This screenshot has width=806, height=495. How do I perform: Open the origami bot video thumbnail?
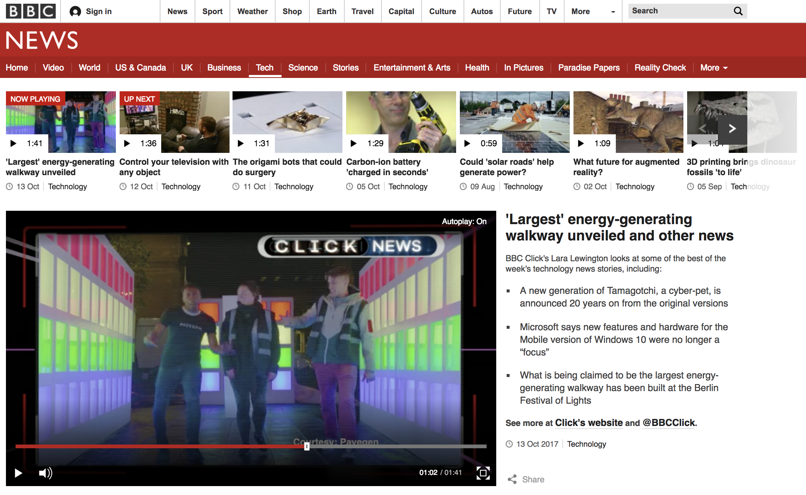point(287,122)
